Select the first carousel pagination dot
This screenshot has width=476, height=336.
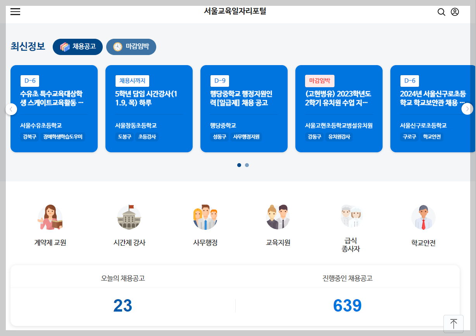click(x=239, y=165)
